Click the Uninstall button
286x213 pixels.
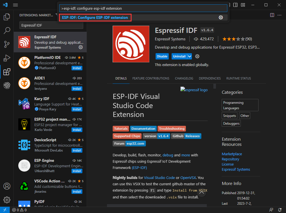(179, 56)
